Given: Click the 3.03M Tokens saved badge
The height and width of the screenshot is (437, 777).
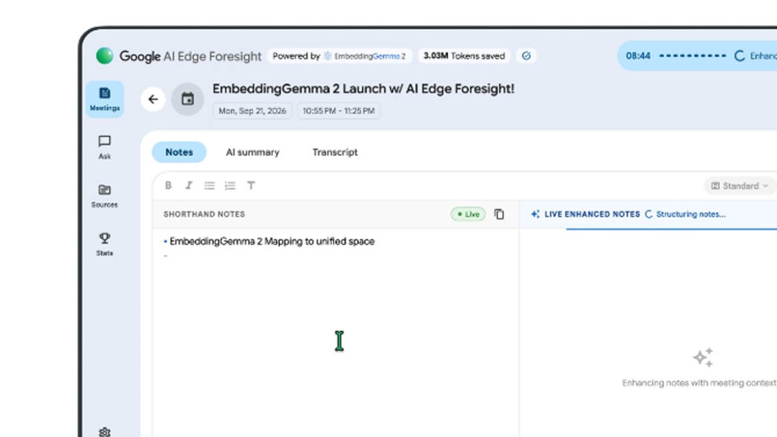Looking at the screenshot, I should (464, 56).
